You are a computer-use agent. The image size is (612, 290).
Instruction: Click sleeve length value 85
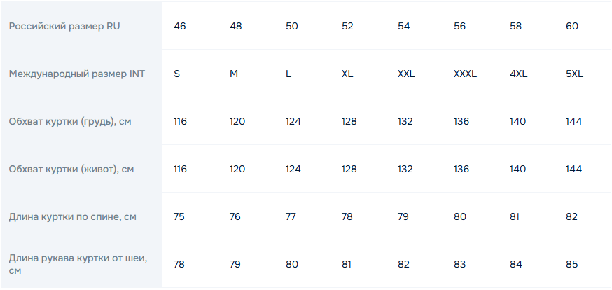tap(572, 264)
